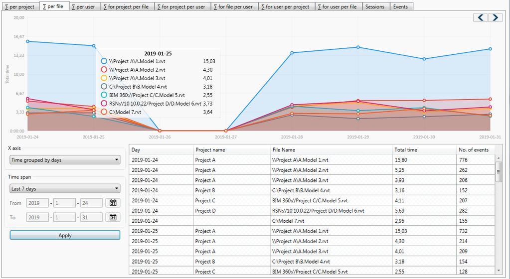The image size is (510, 279).
Task: Sort table by No. of events header
Action: pos(476,149)
